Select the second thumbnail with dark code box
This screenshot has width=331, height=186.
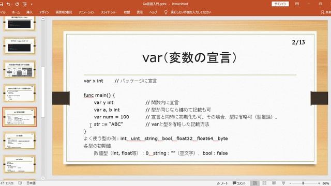coord(19,46)
